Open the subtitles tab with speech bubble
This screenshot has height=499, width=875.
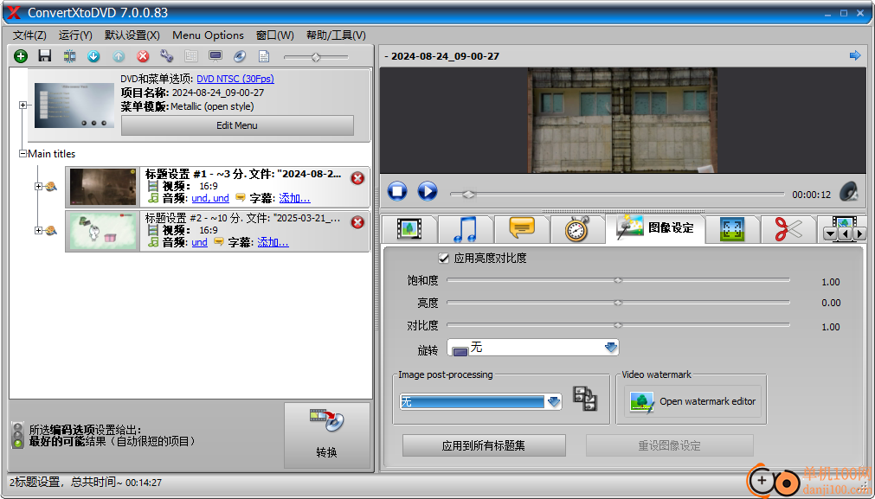(521, 228)
